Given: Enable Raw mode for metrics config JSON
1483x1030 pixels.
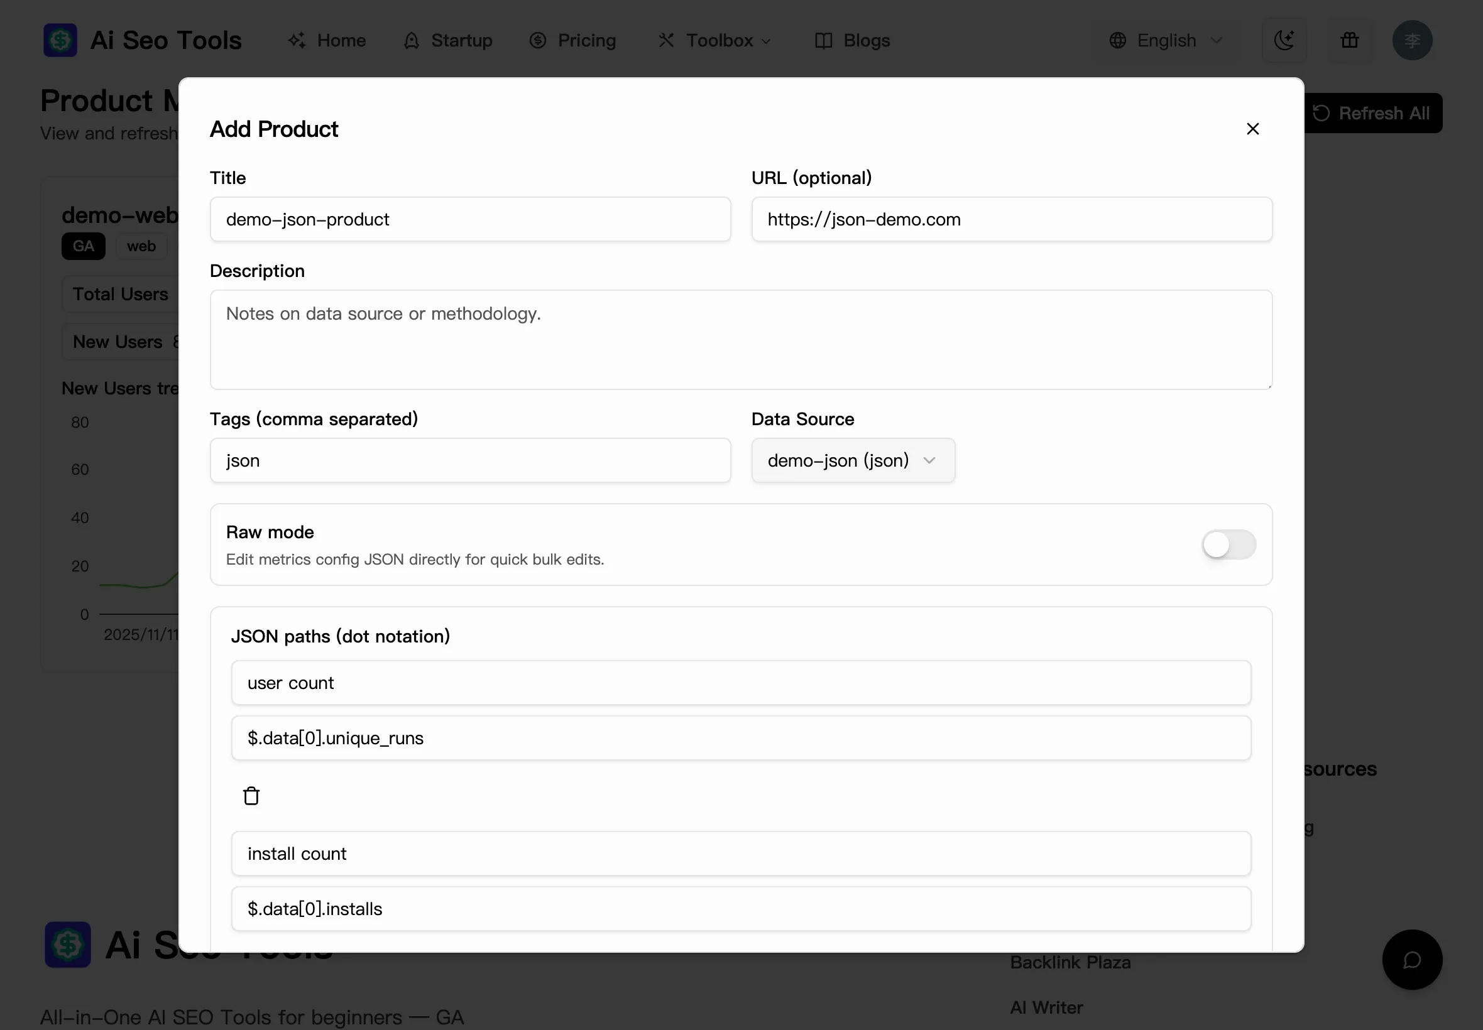Looking at the screenshot, I should tap(1229, 545).
